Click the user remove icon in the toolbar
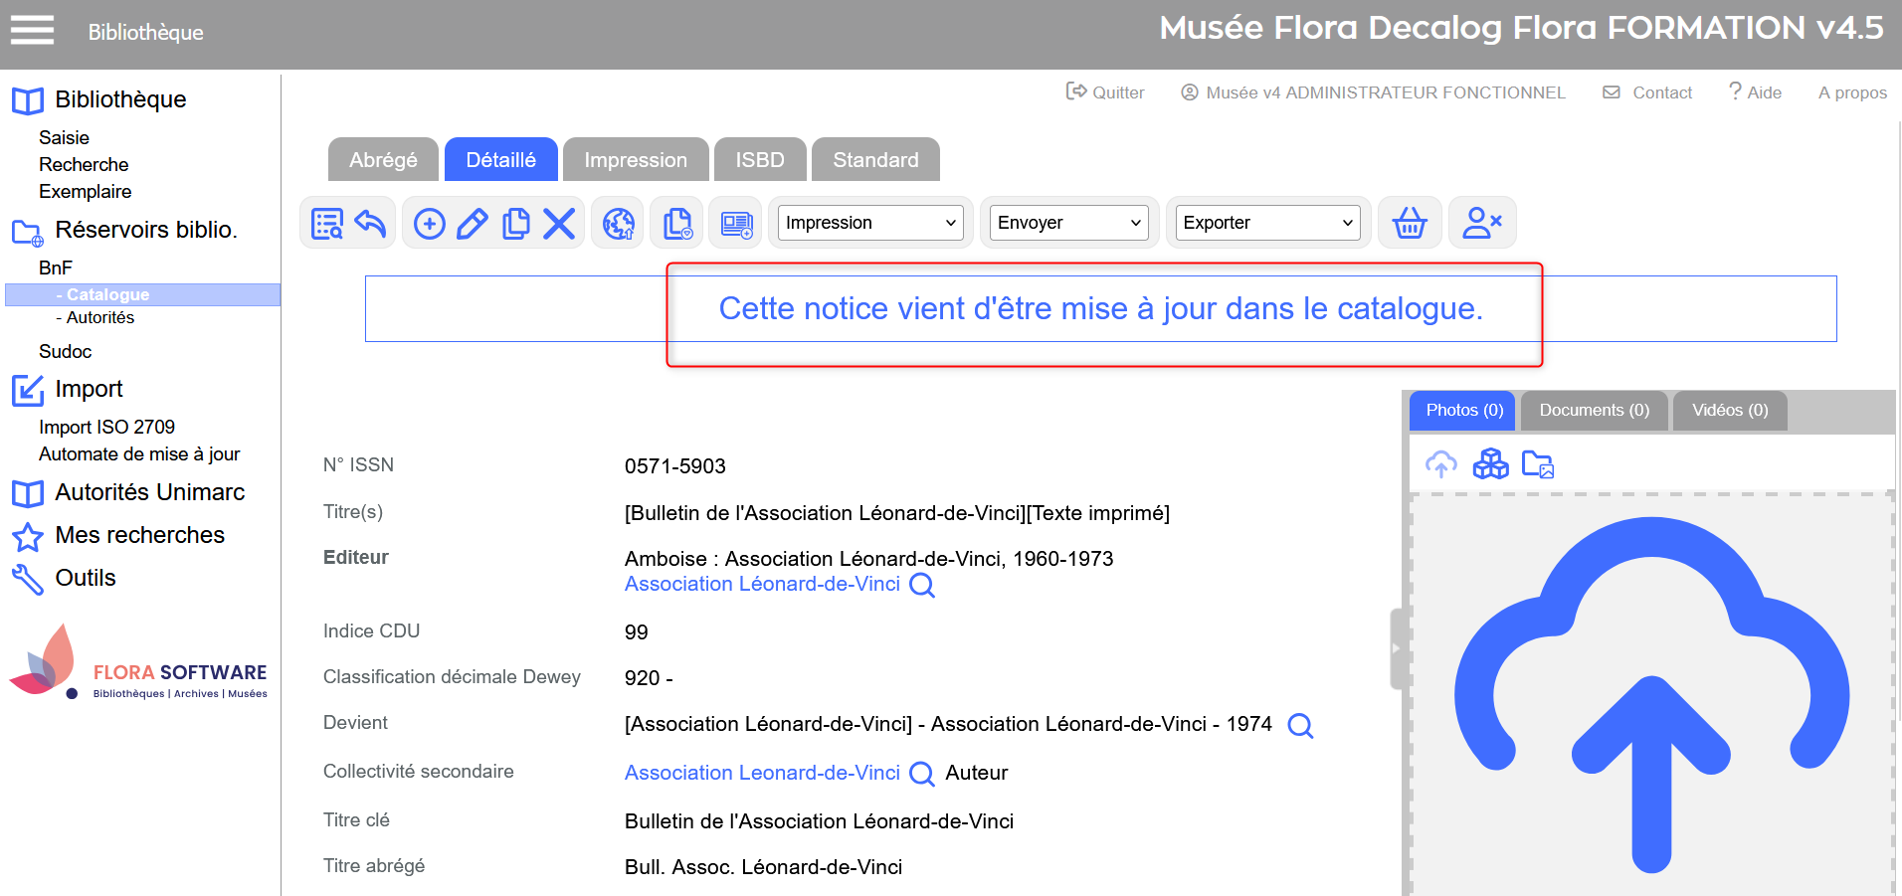This screenshot has width=1902, height=896. [1481, 223]
